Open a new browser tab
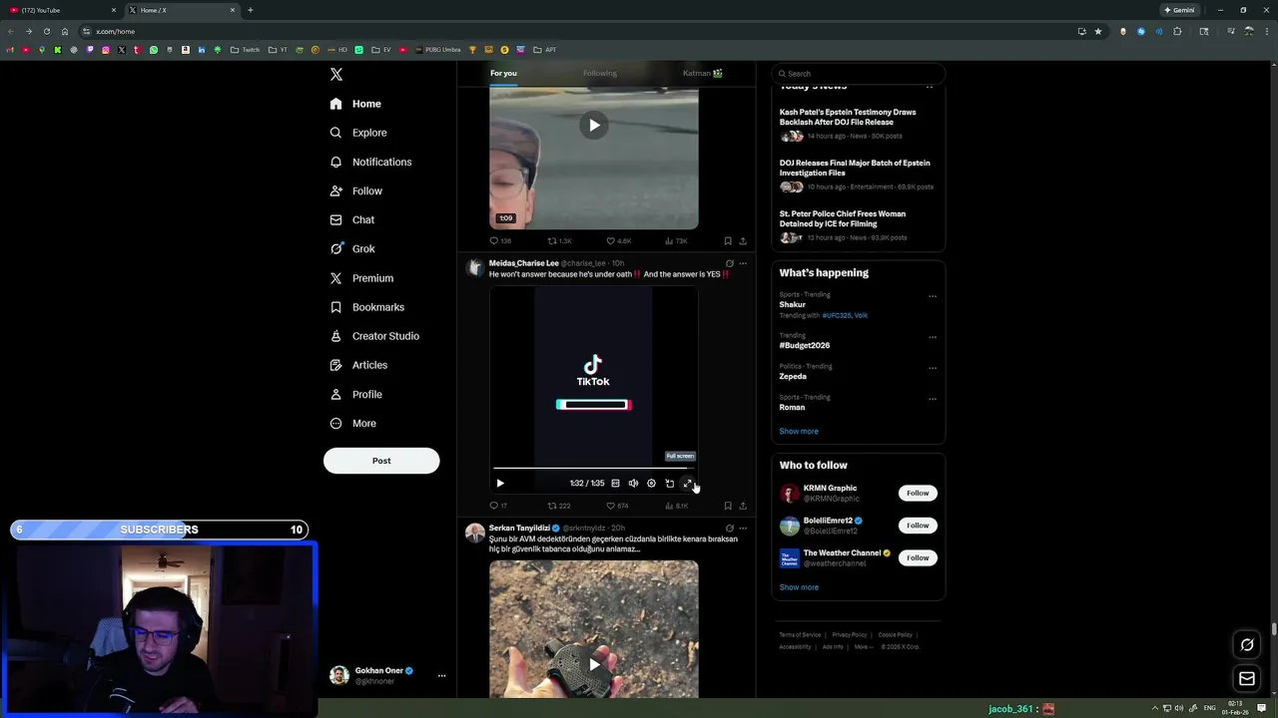The width and height of the screenshot is (1278, 718). coord(250,10)
